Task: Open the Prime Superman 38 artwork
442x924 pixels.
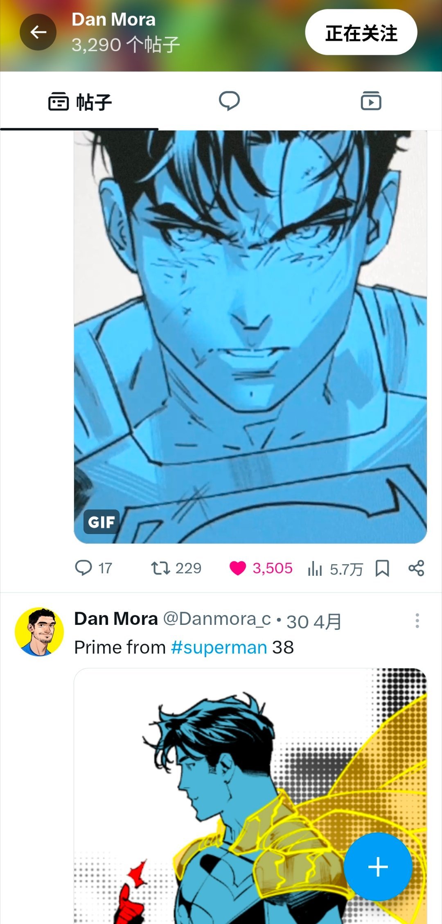Action: coord(250,796)
